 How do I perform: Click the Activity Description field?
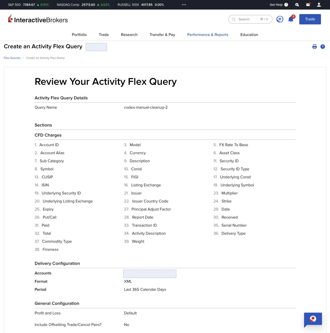pos(149,233)
